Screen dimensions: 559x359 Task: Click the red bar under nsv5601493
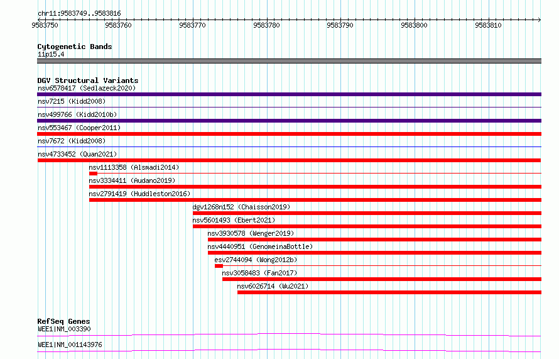click(x=367, y=226)
